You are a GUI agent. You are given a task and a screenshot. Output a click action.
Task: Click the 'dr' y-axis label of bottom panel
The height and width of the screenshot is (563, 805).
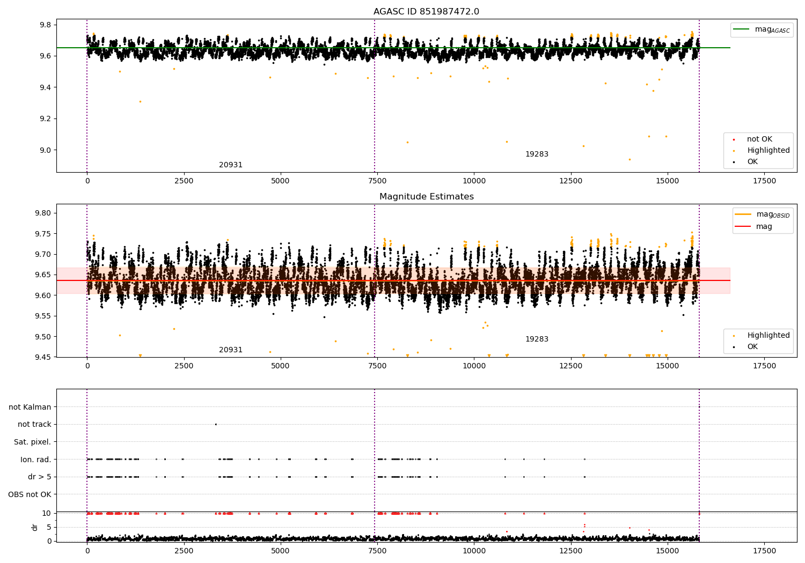click(x=35, y=527)
